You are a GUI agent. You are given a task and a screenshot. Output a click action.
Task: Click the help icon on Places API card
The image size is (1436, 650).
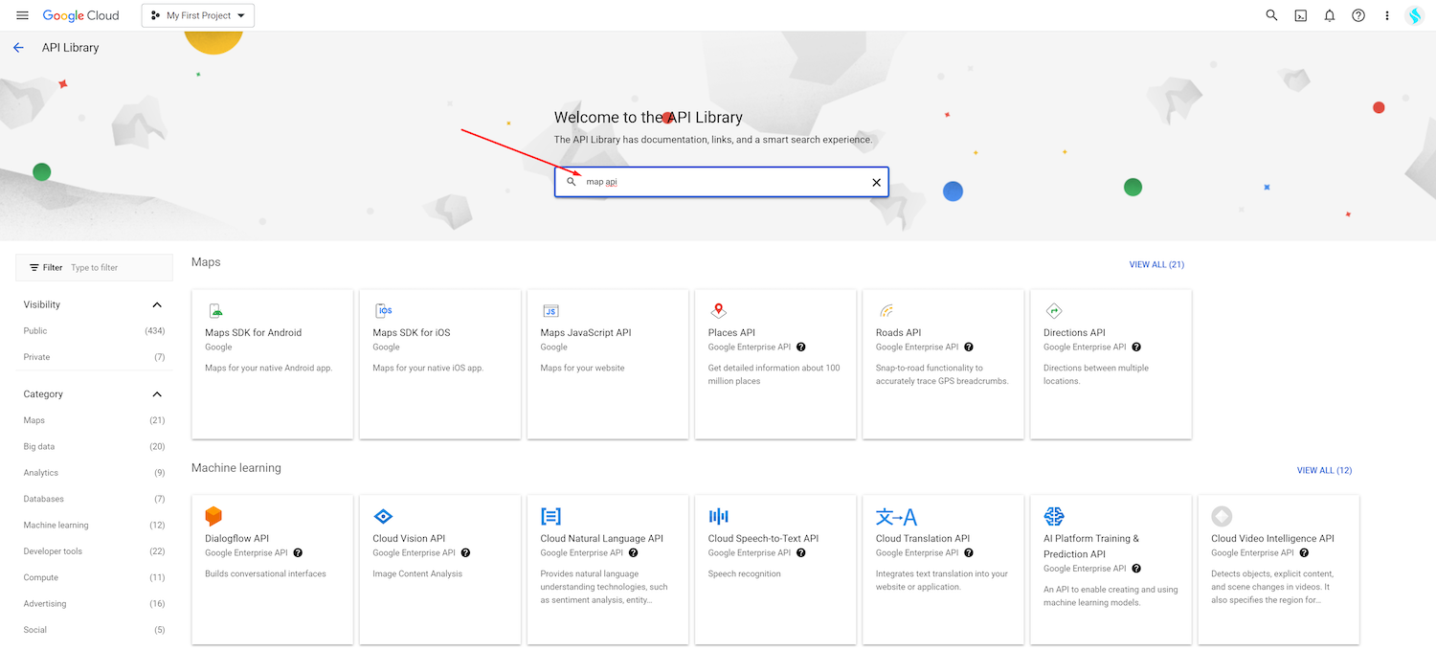800,347
